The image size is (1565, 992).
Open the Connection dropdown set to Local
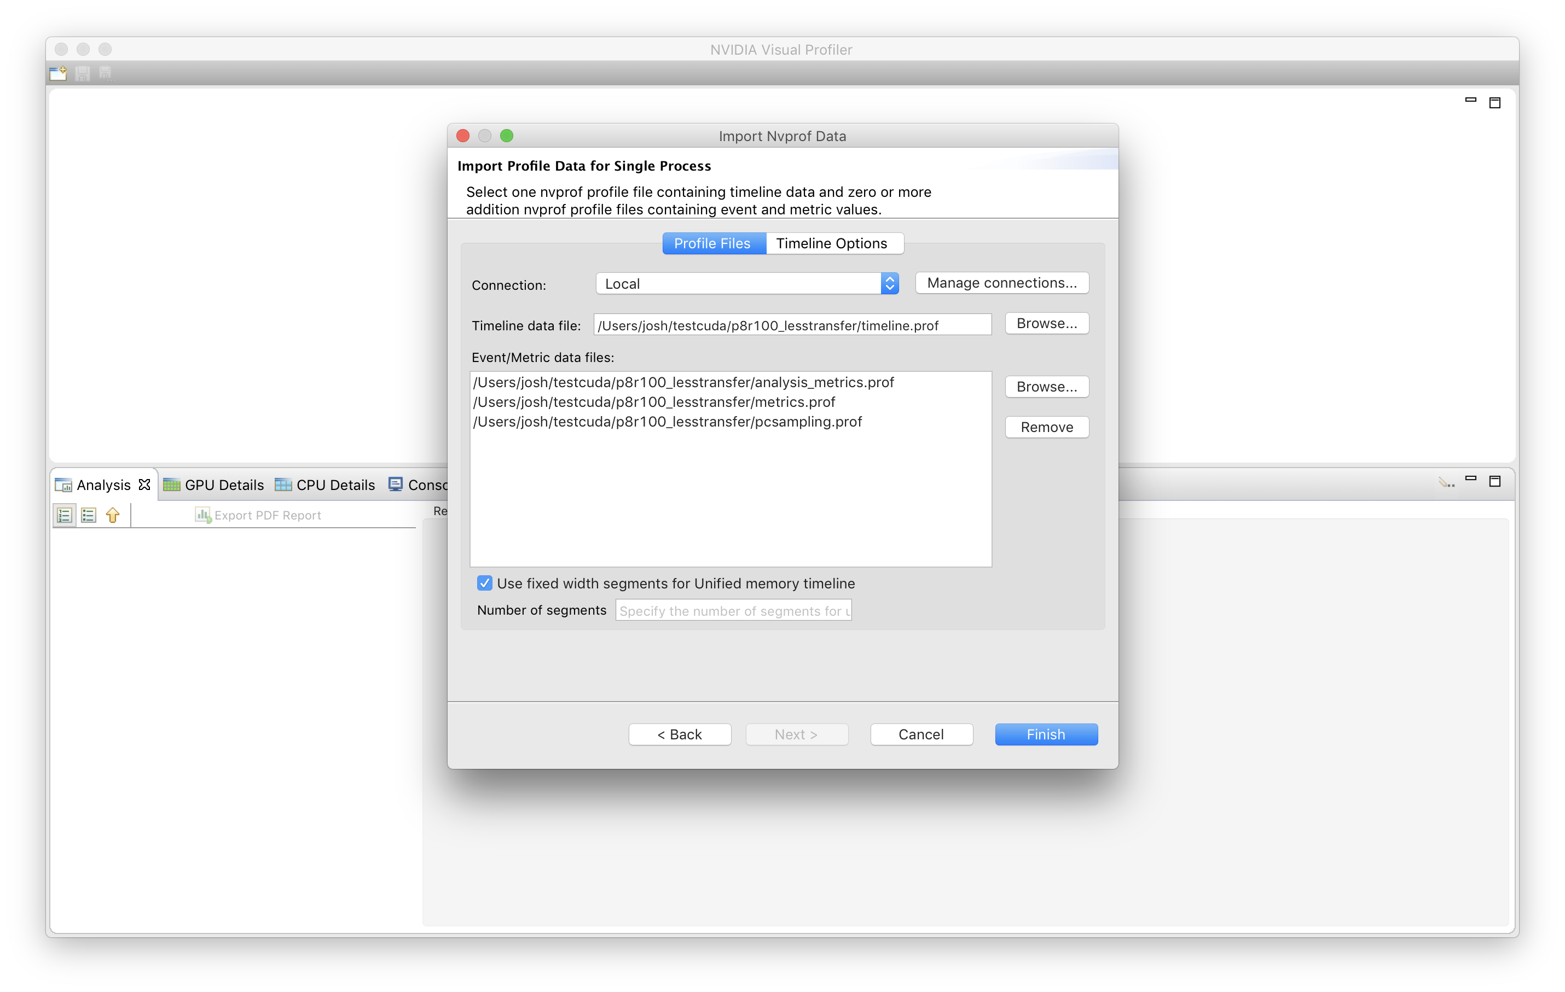[747, 284]
